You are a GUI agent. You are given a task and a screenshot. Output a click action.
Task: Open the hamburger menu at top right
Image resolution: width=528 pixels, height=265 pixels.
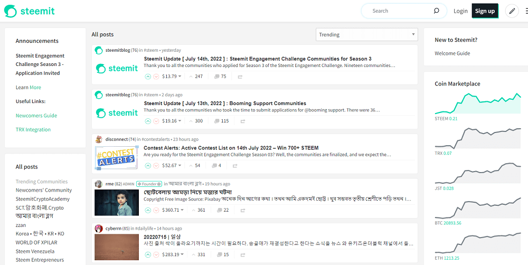(526, 11)
